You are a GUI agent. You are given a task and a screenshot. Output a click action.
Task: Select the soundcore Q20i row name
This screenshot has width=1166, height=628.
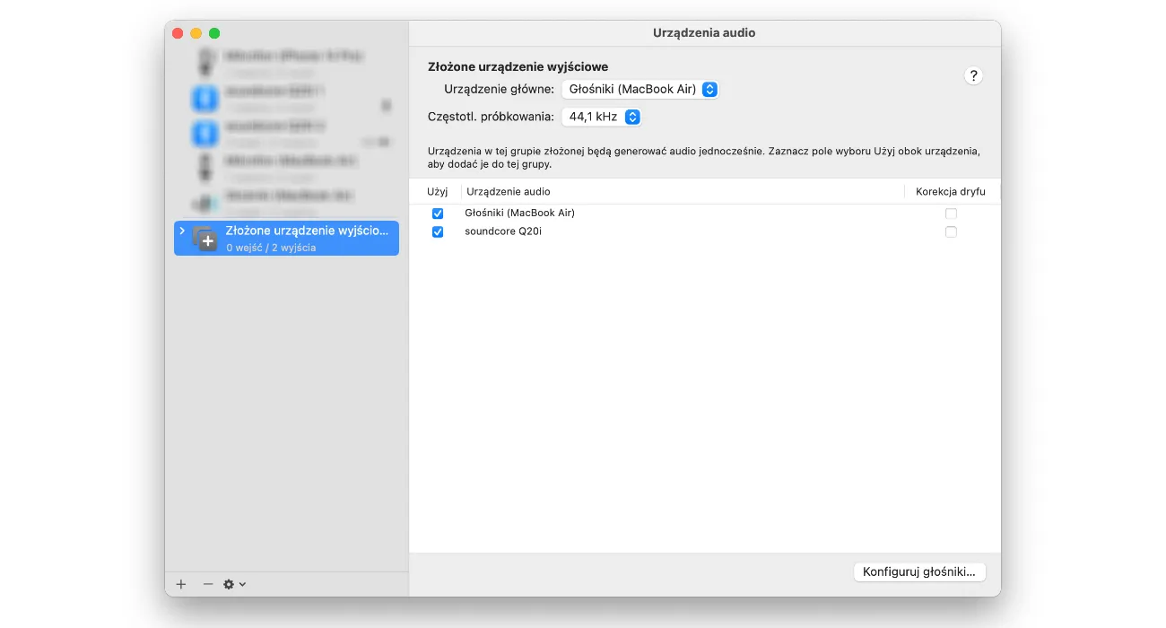click(503, 231)
